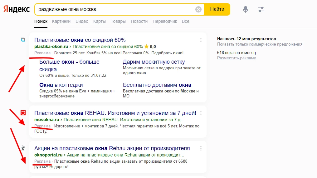Click 'Нашлось 12 млн результатов' text
The width and height of the screenshot is (317, 178).
(x=246, y=39)
